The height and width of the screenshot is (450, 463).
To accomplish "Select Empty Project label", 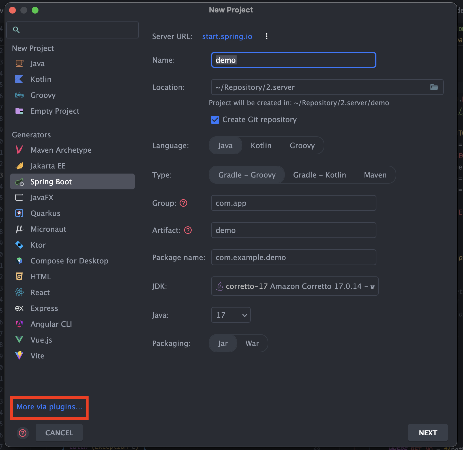I will 55,111.
